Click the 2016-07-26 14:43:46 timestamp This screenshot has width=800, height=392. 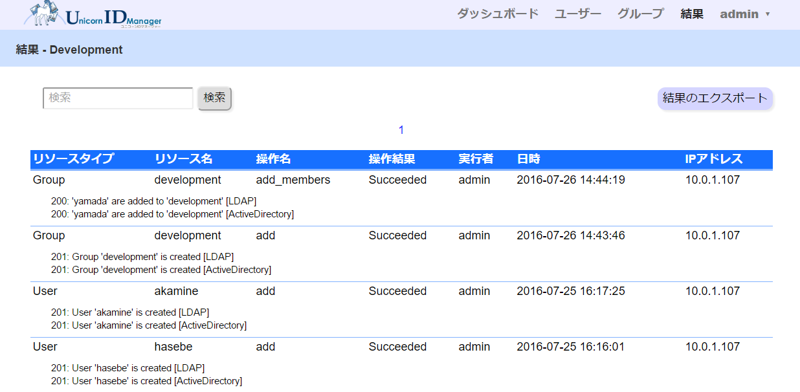570,235
